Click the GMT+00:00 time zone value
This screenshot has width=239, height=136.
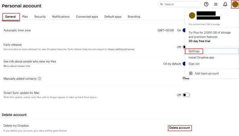[166, 30]
